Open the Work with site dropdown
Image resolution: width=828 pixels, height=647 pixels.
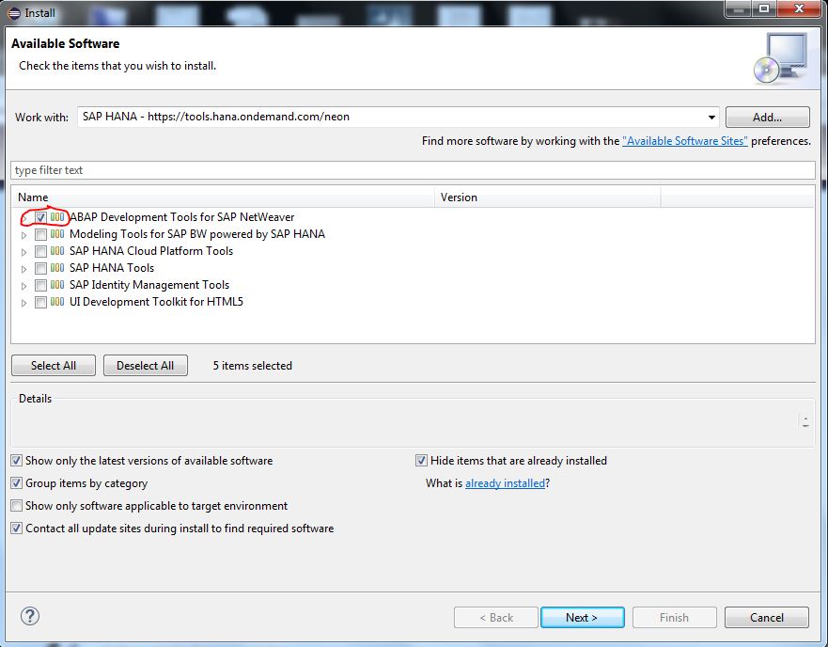tap(711, 117)
